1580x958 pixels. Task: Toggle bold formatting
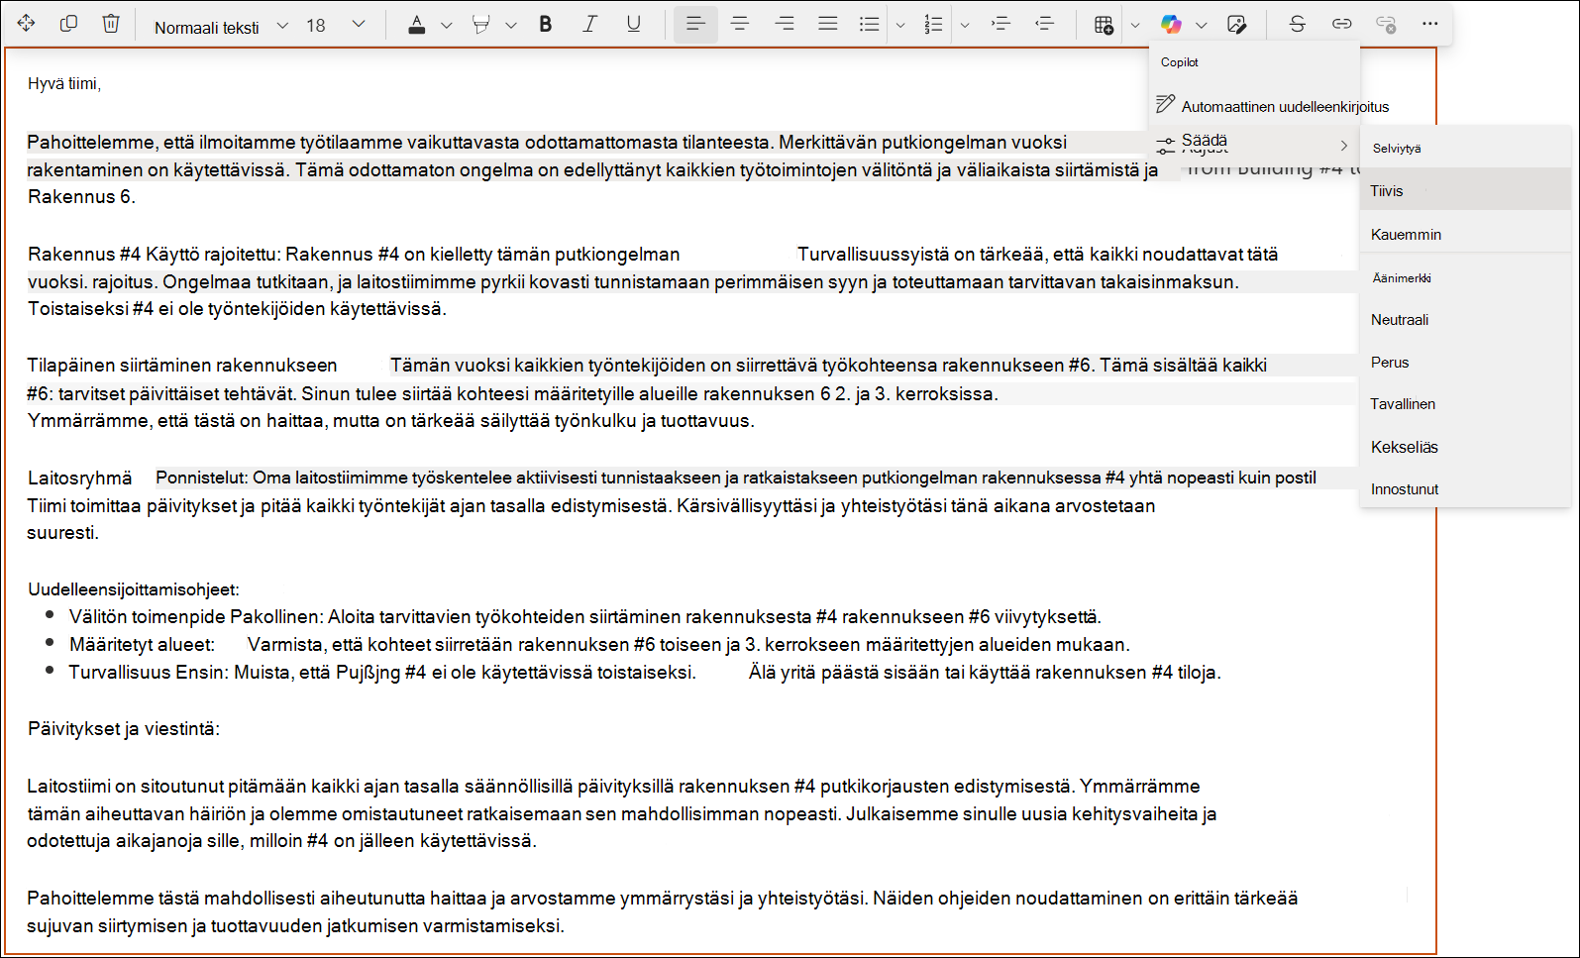546,25
